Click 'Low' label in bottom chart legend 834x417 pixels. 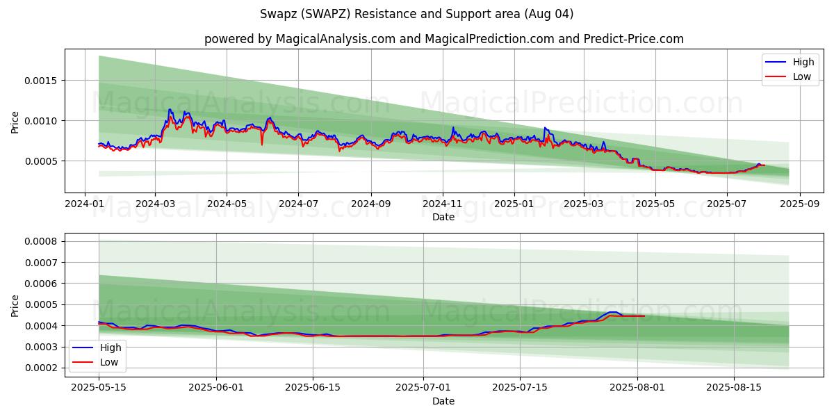109,362
